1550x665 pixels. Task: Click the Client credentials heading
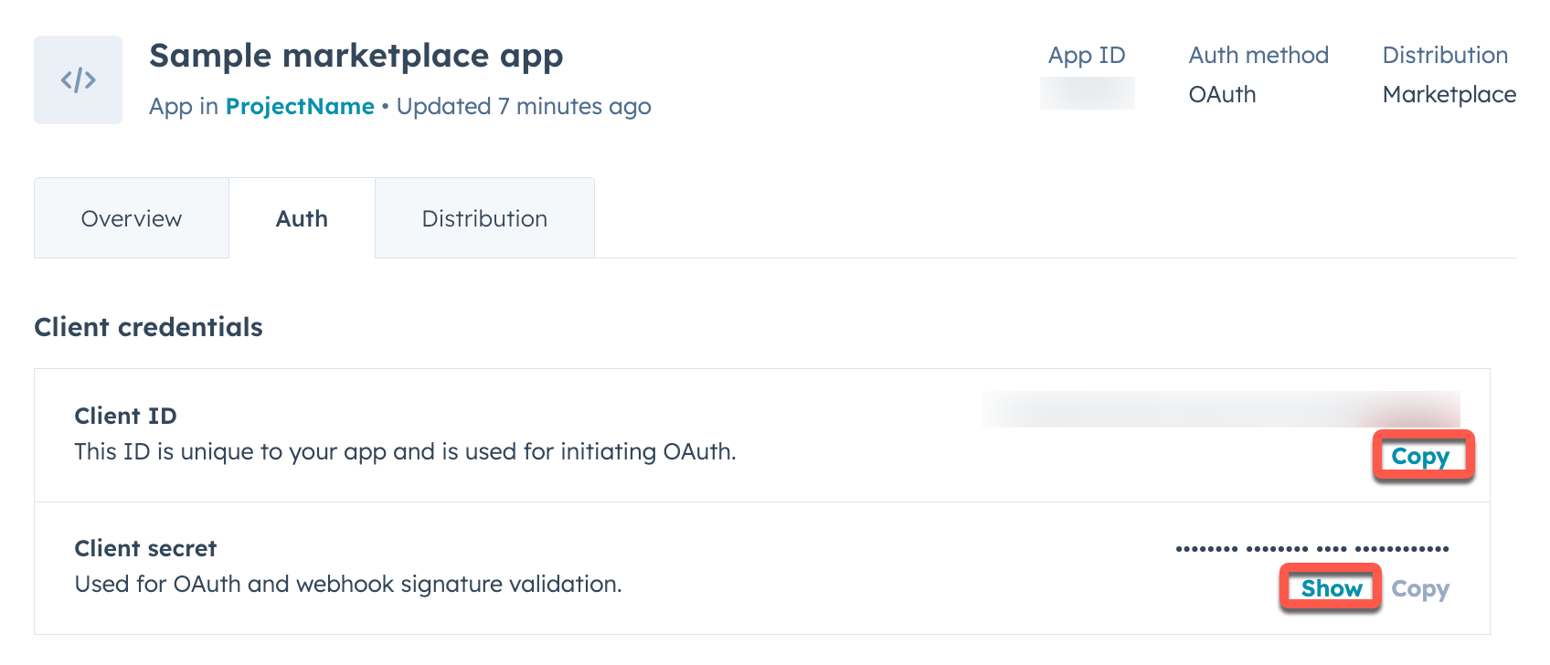click(x=148, y=327)
